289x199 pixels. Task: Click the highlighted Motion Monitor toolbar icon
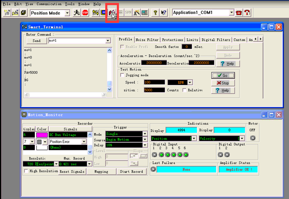click(112, 12)
